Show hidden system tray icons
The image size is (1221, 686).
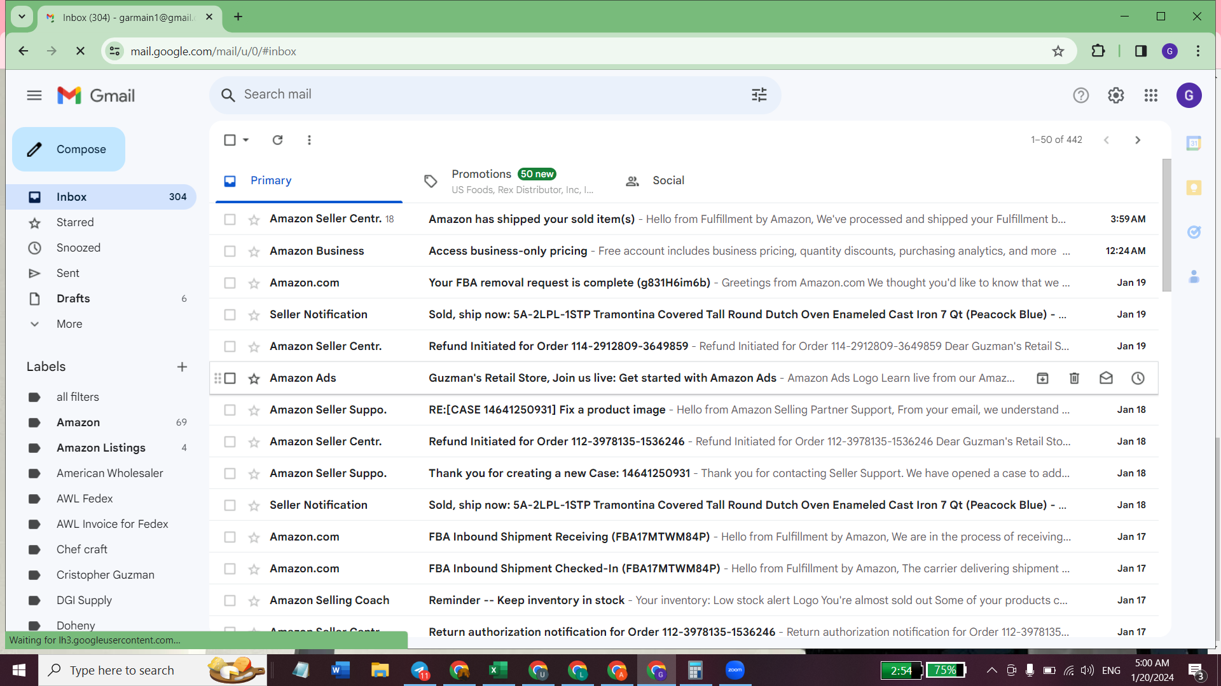[x=991, y=670]
